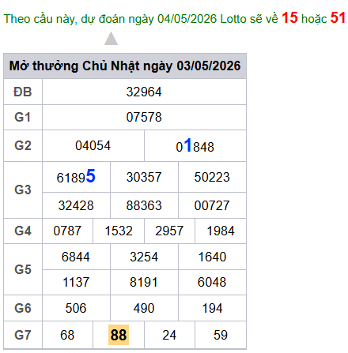Select the G6 result 490
Screen dimensions: 348x353
click(144, 308)
